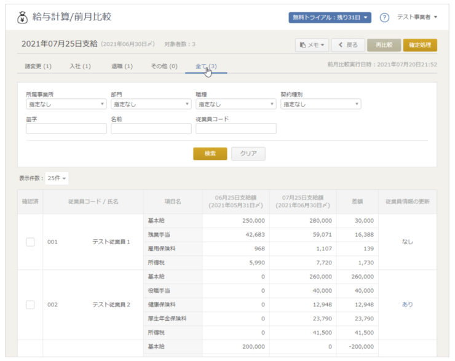Viewport: 455px width, 361px height.
Task: Click the なし text for テスト従業員 1
Action: [407, 242]
